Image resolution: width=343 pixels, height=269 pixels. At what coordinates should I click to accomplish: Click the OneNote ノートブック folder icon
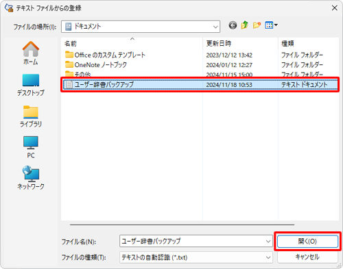[x=69, y=64]
